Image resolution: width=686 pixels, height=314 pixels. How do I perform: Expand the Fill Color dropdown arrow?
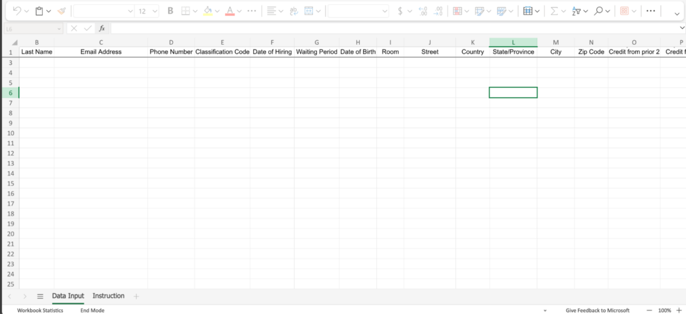[x=218, y=11]
